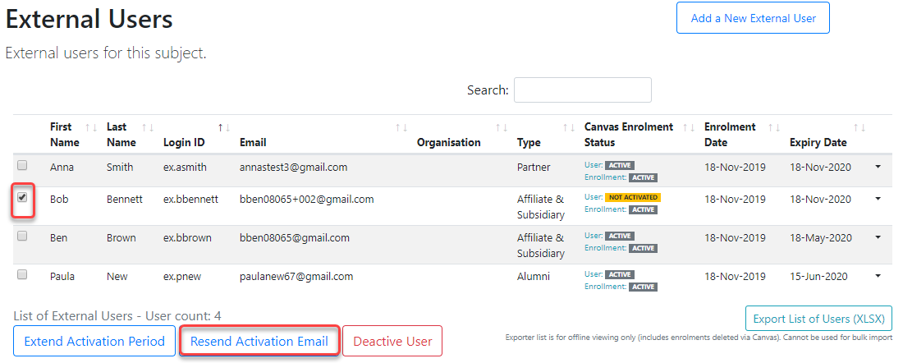Click expiry date 18-May-2020
This screenshot has height=363, width=903.
(x=820, y=237)
